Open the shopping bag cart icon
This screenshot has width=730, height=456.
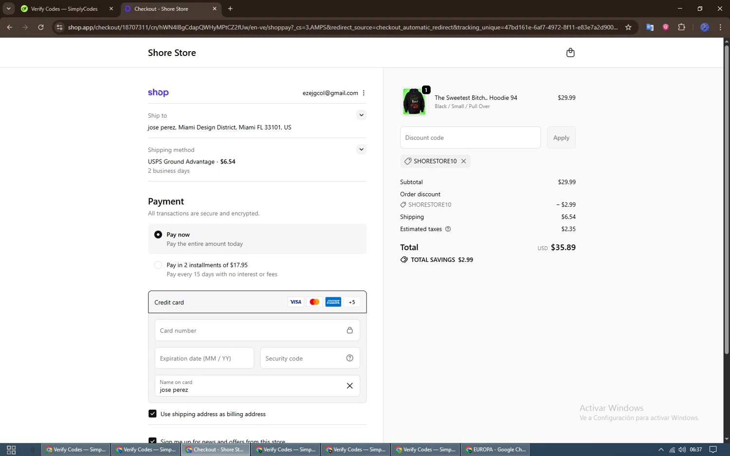click(x=570, y=53)
